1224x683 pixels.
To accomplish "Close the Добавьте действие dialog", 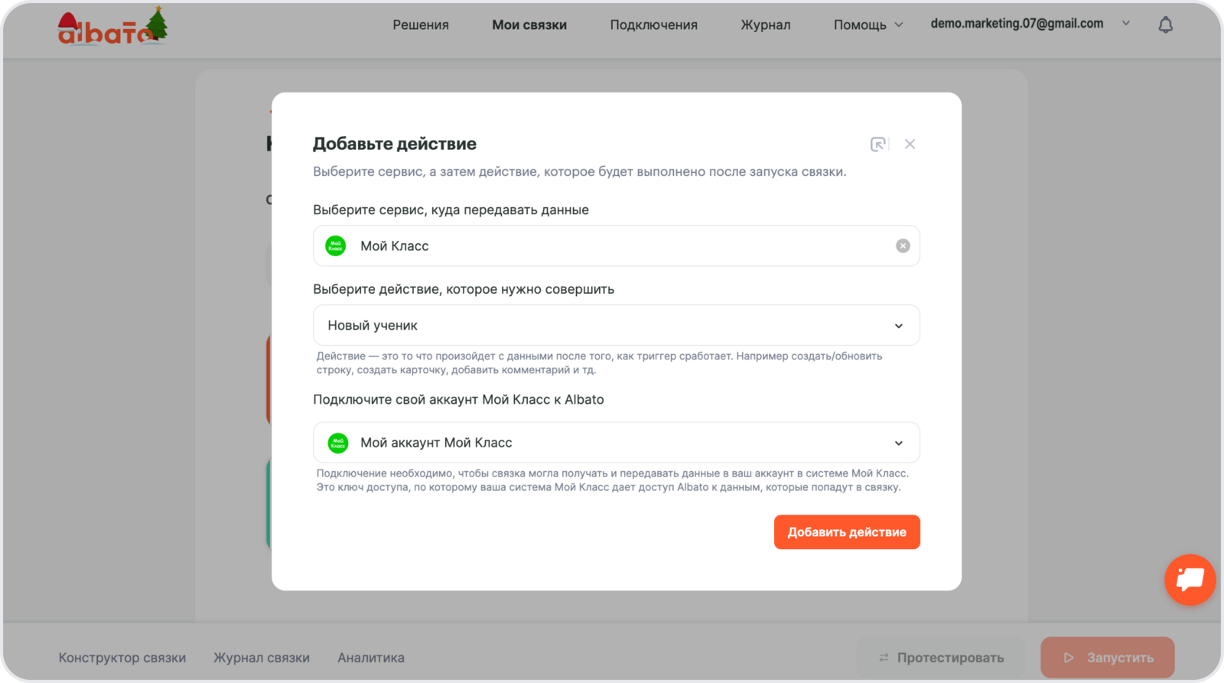I will point(910,144).
